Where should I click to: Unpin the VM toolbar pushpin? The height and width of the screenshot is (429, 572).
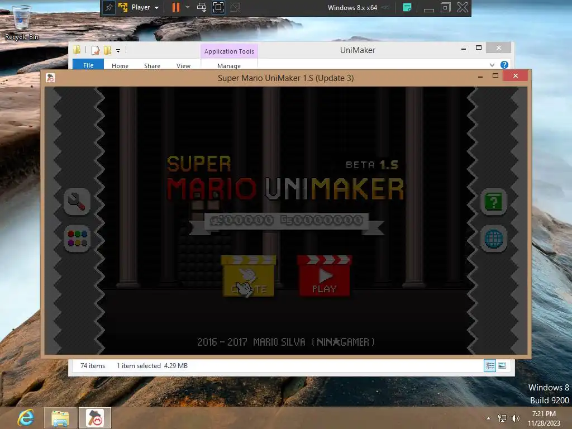coord(109,7)
